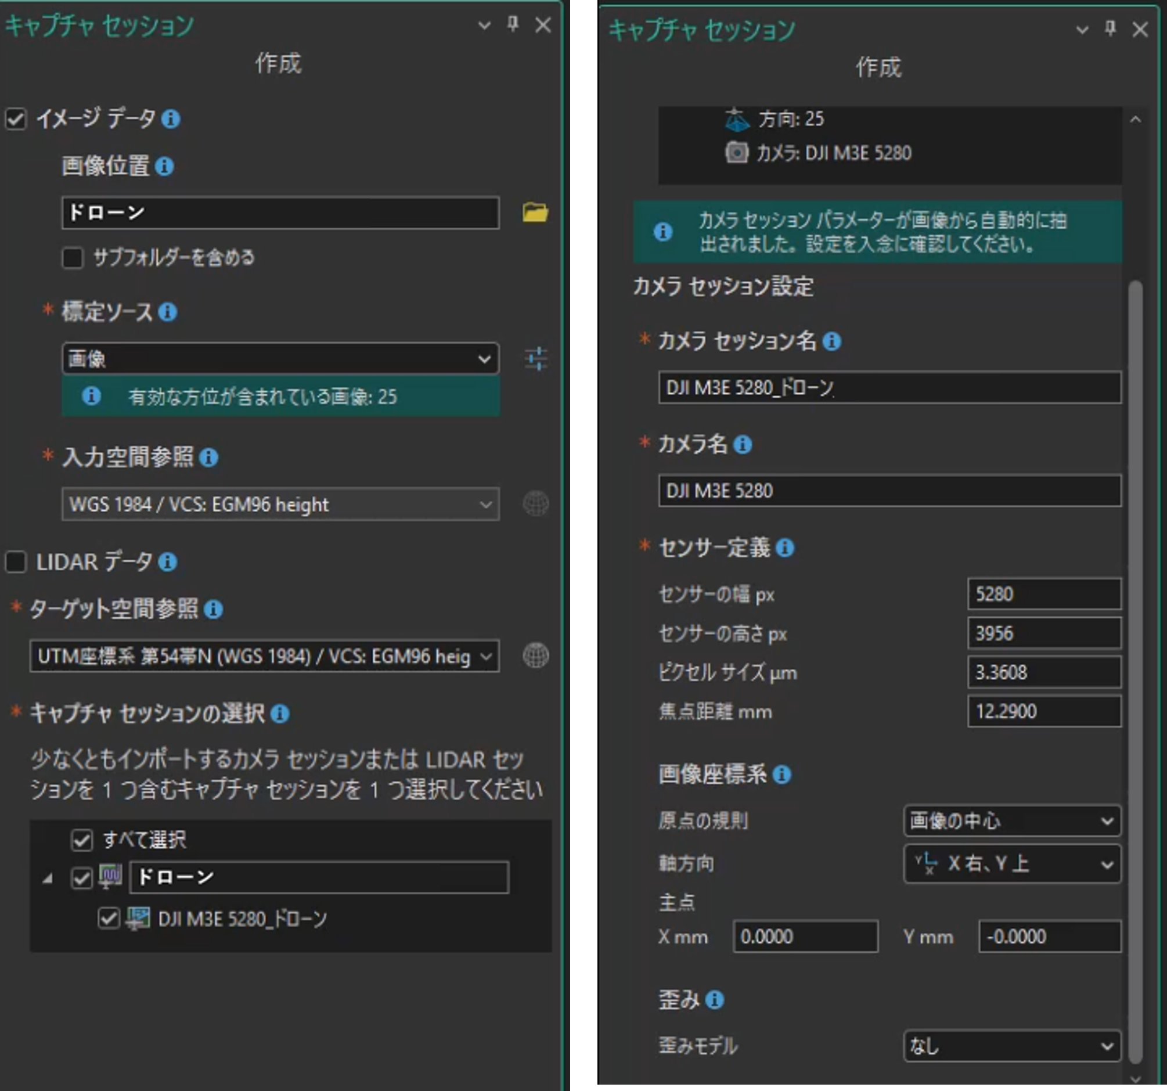Screen dimensions: 1167x1091
Task: Open the right panel options chevron menu
Action: (1082, 30)
